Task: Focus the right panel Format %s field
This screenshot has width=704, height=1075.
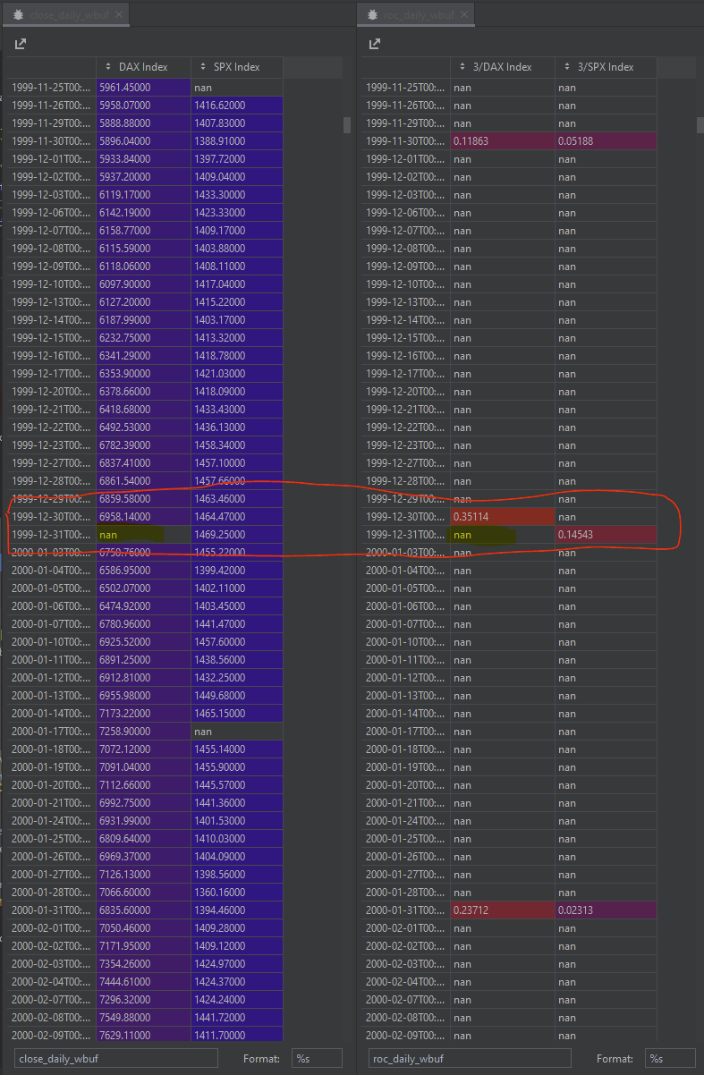Action: (x=670, y=1058)
